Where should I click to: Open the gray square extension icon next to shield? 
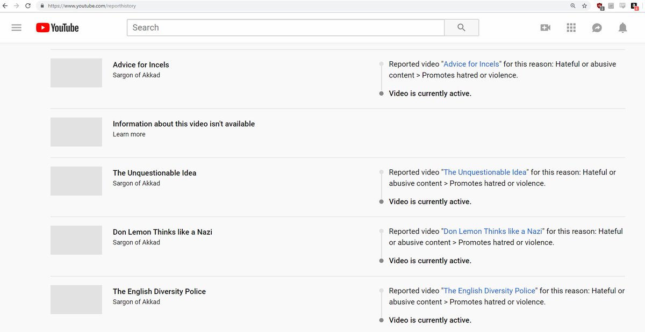[x=611, y=6]
